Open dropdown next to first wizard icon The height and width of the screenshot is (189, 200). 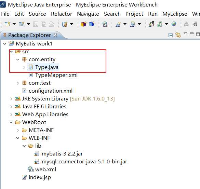[125, 24]
